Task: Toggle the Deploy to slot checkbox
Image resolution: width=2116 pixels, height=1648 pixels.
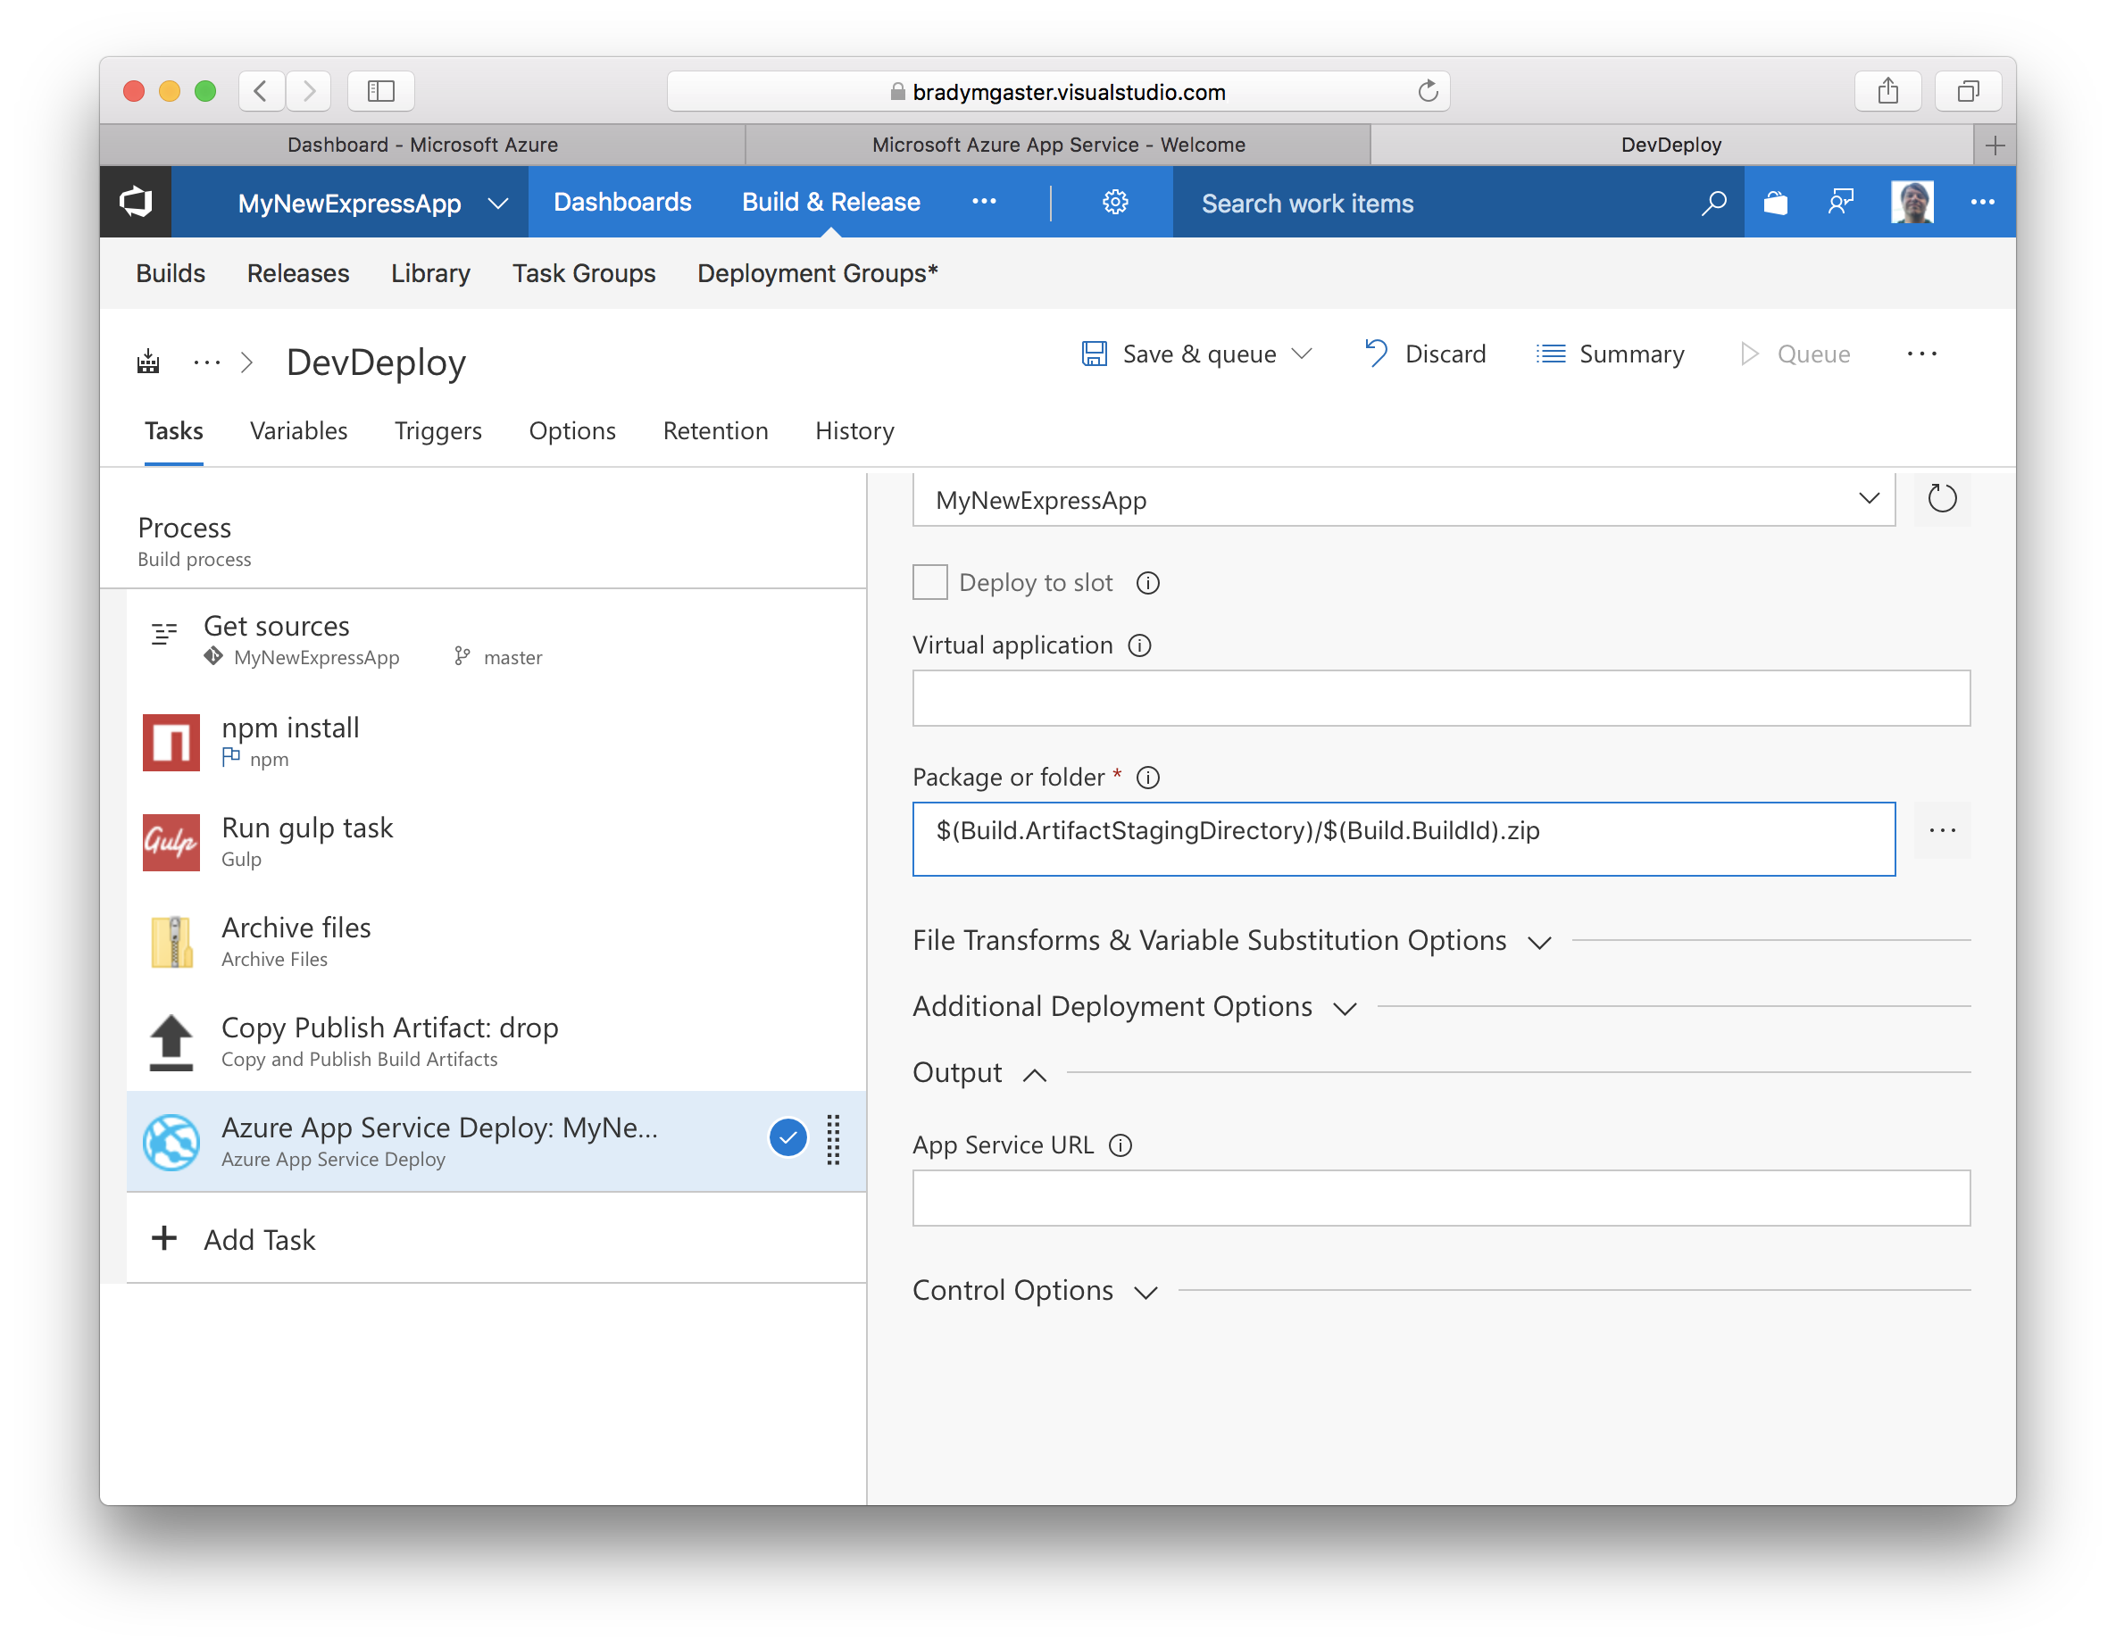Action: click(x=929, y=582)
